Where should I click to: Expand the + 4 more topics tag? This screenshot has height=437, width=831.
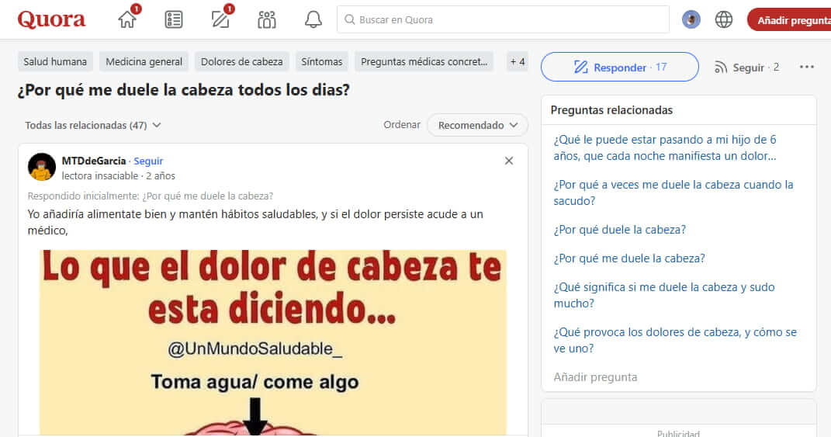point(518,61)
